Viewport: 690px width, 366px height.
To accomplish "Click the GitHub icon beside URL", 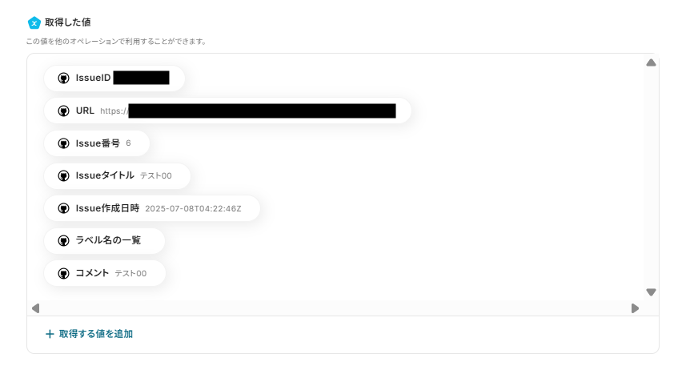I will tap(64, 111).
